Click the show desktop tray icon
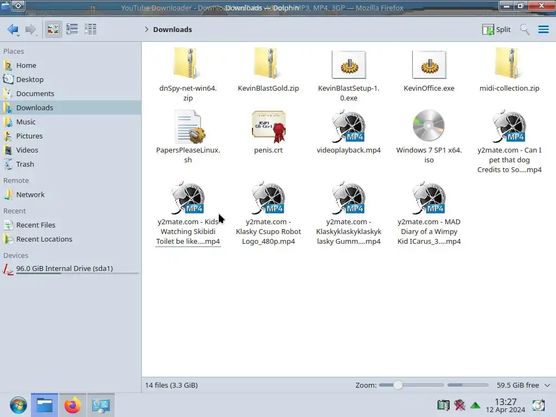The width and height of the screenshot is (556, 417). [x=538, y=405]
